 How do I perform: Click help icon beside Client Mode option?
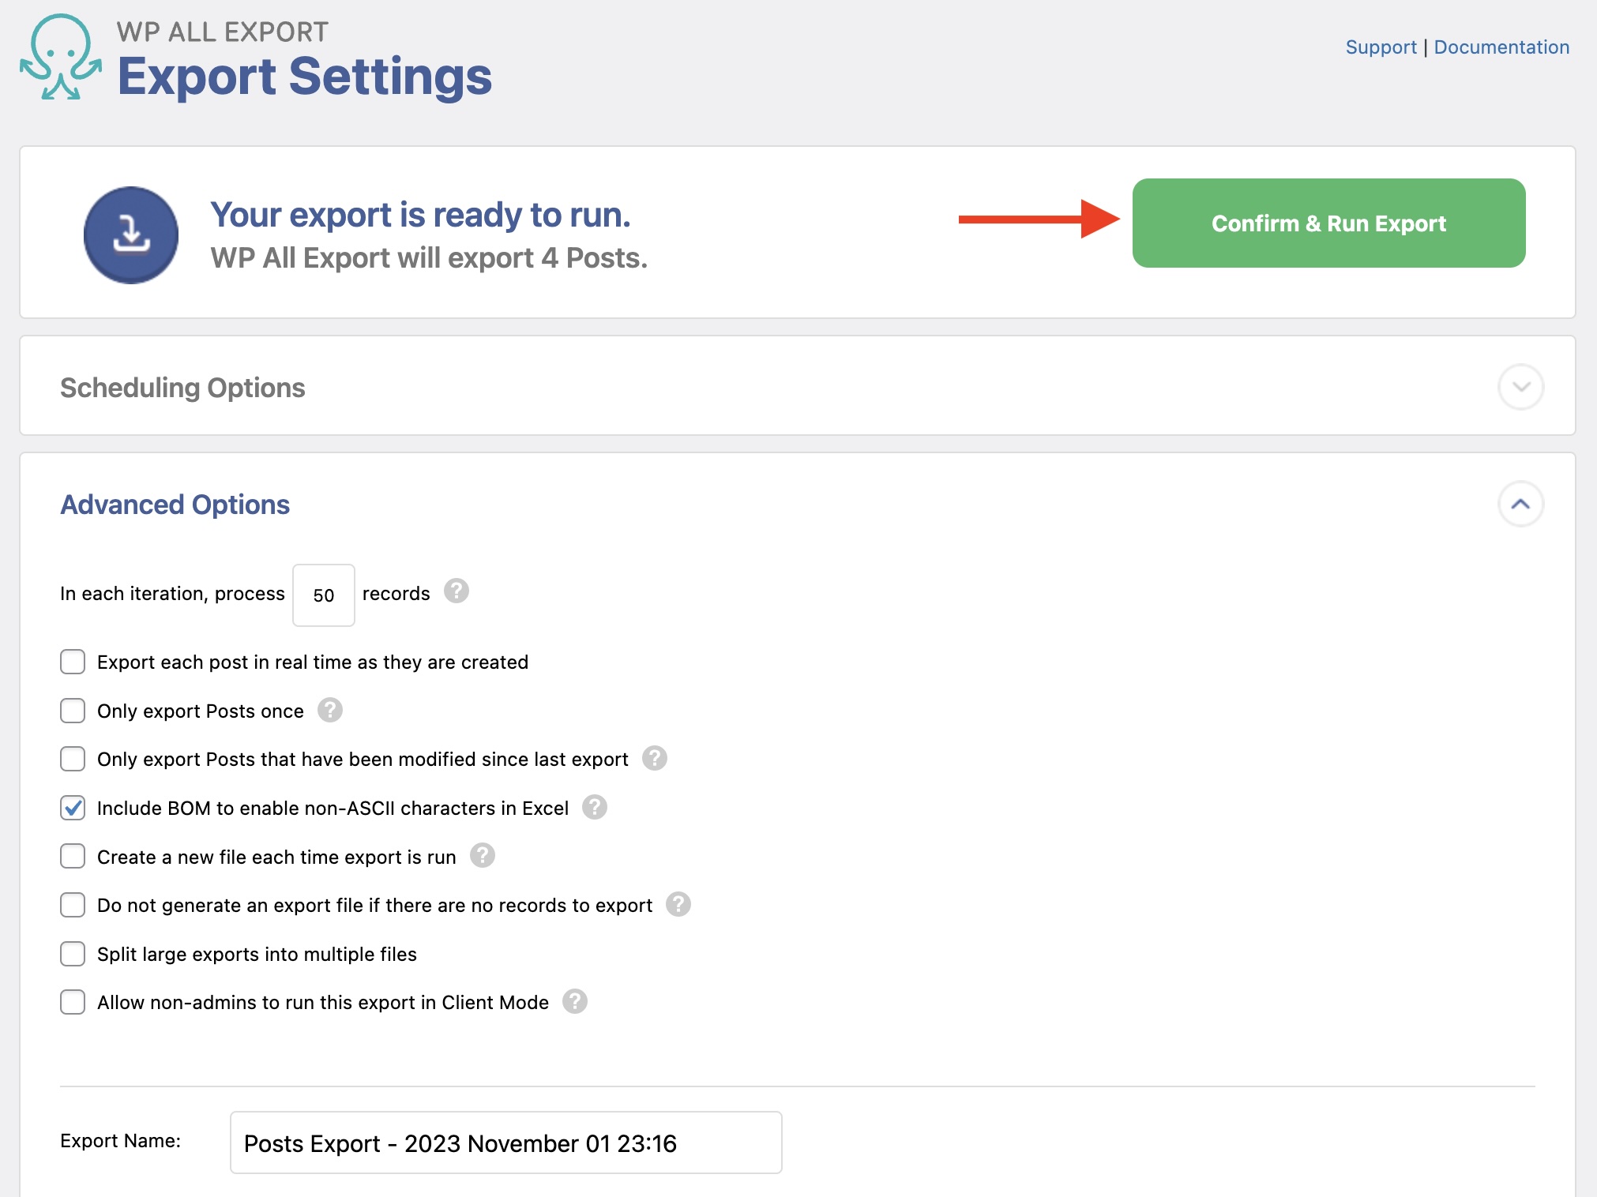click(x=575, y=1002)
